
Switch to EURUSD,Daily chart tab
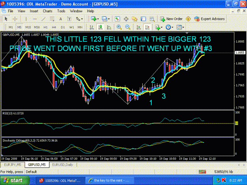pyautogui.click(x=62, y=165)
